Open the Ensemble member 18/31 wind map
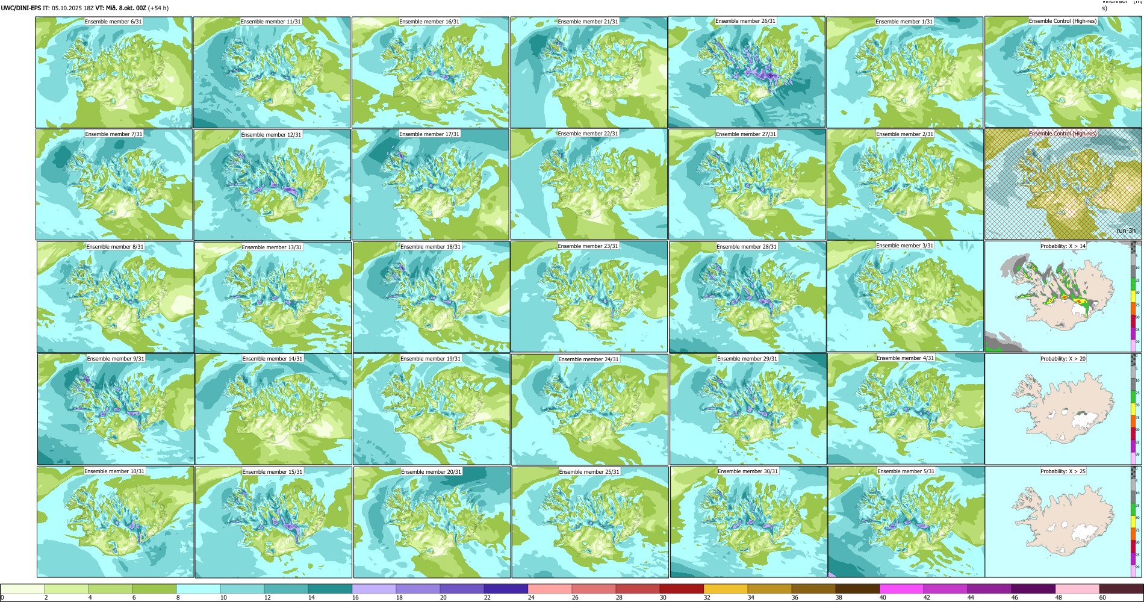Screen dimensions: 1144x602 point(432,297)
